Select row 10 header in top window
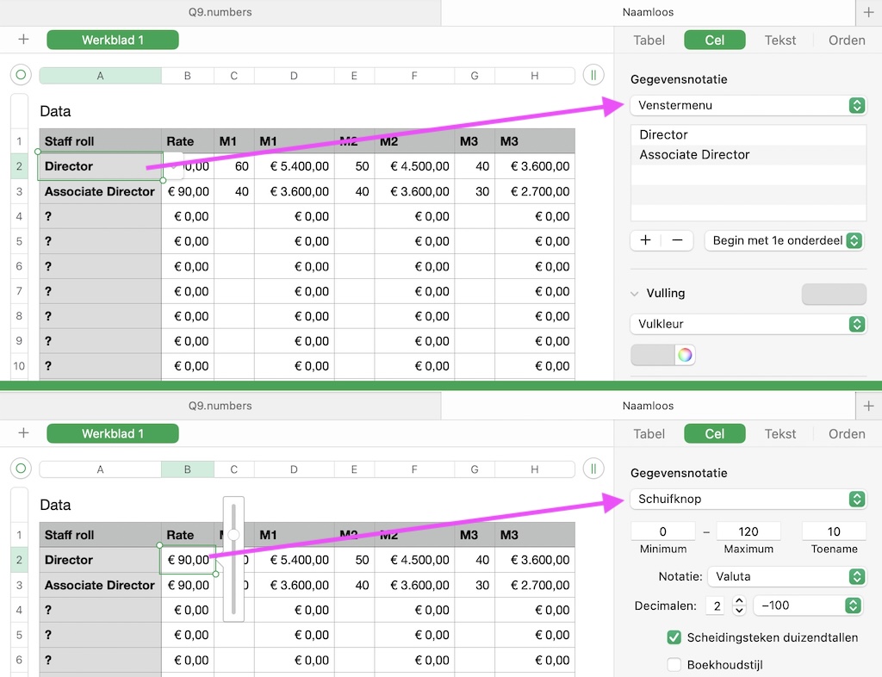Image resolution: width=882 pixels, height=677 pixels. (19, 366)
